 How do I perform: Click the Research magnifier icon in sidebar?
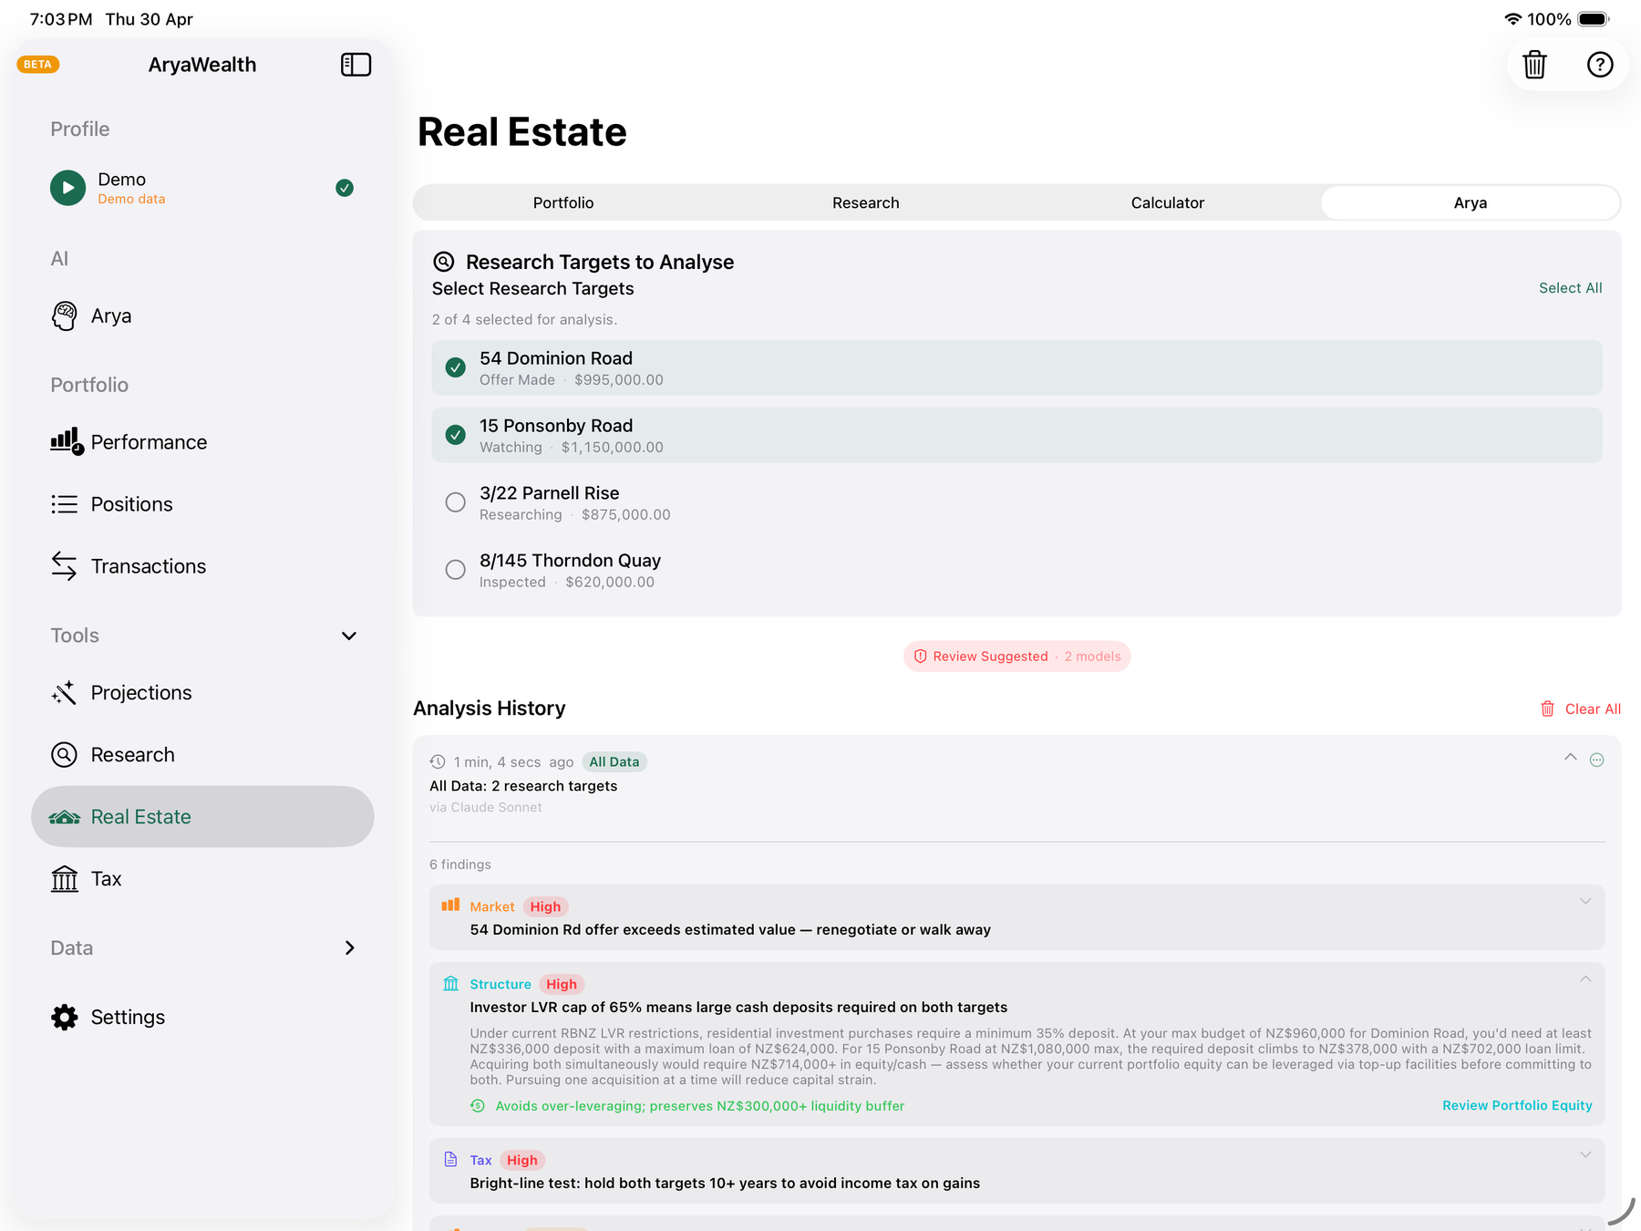click(x=64, y=755)
